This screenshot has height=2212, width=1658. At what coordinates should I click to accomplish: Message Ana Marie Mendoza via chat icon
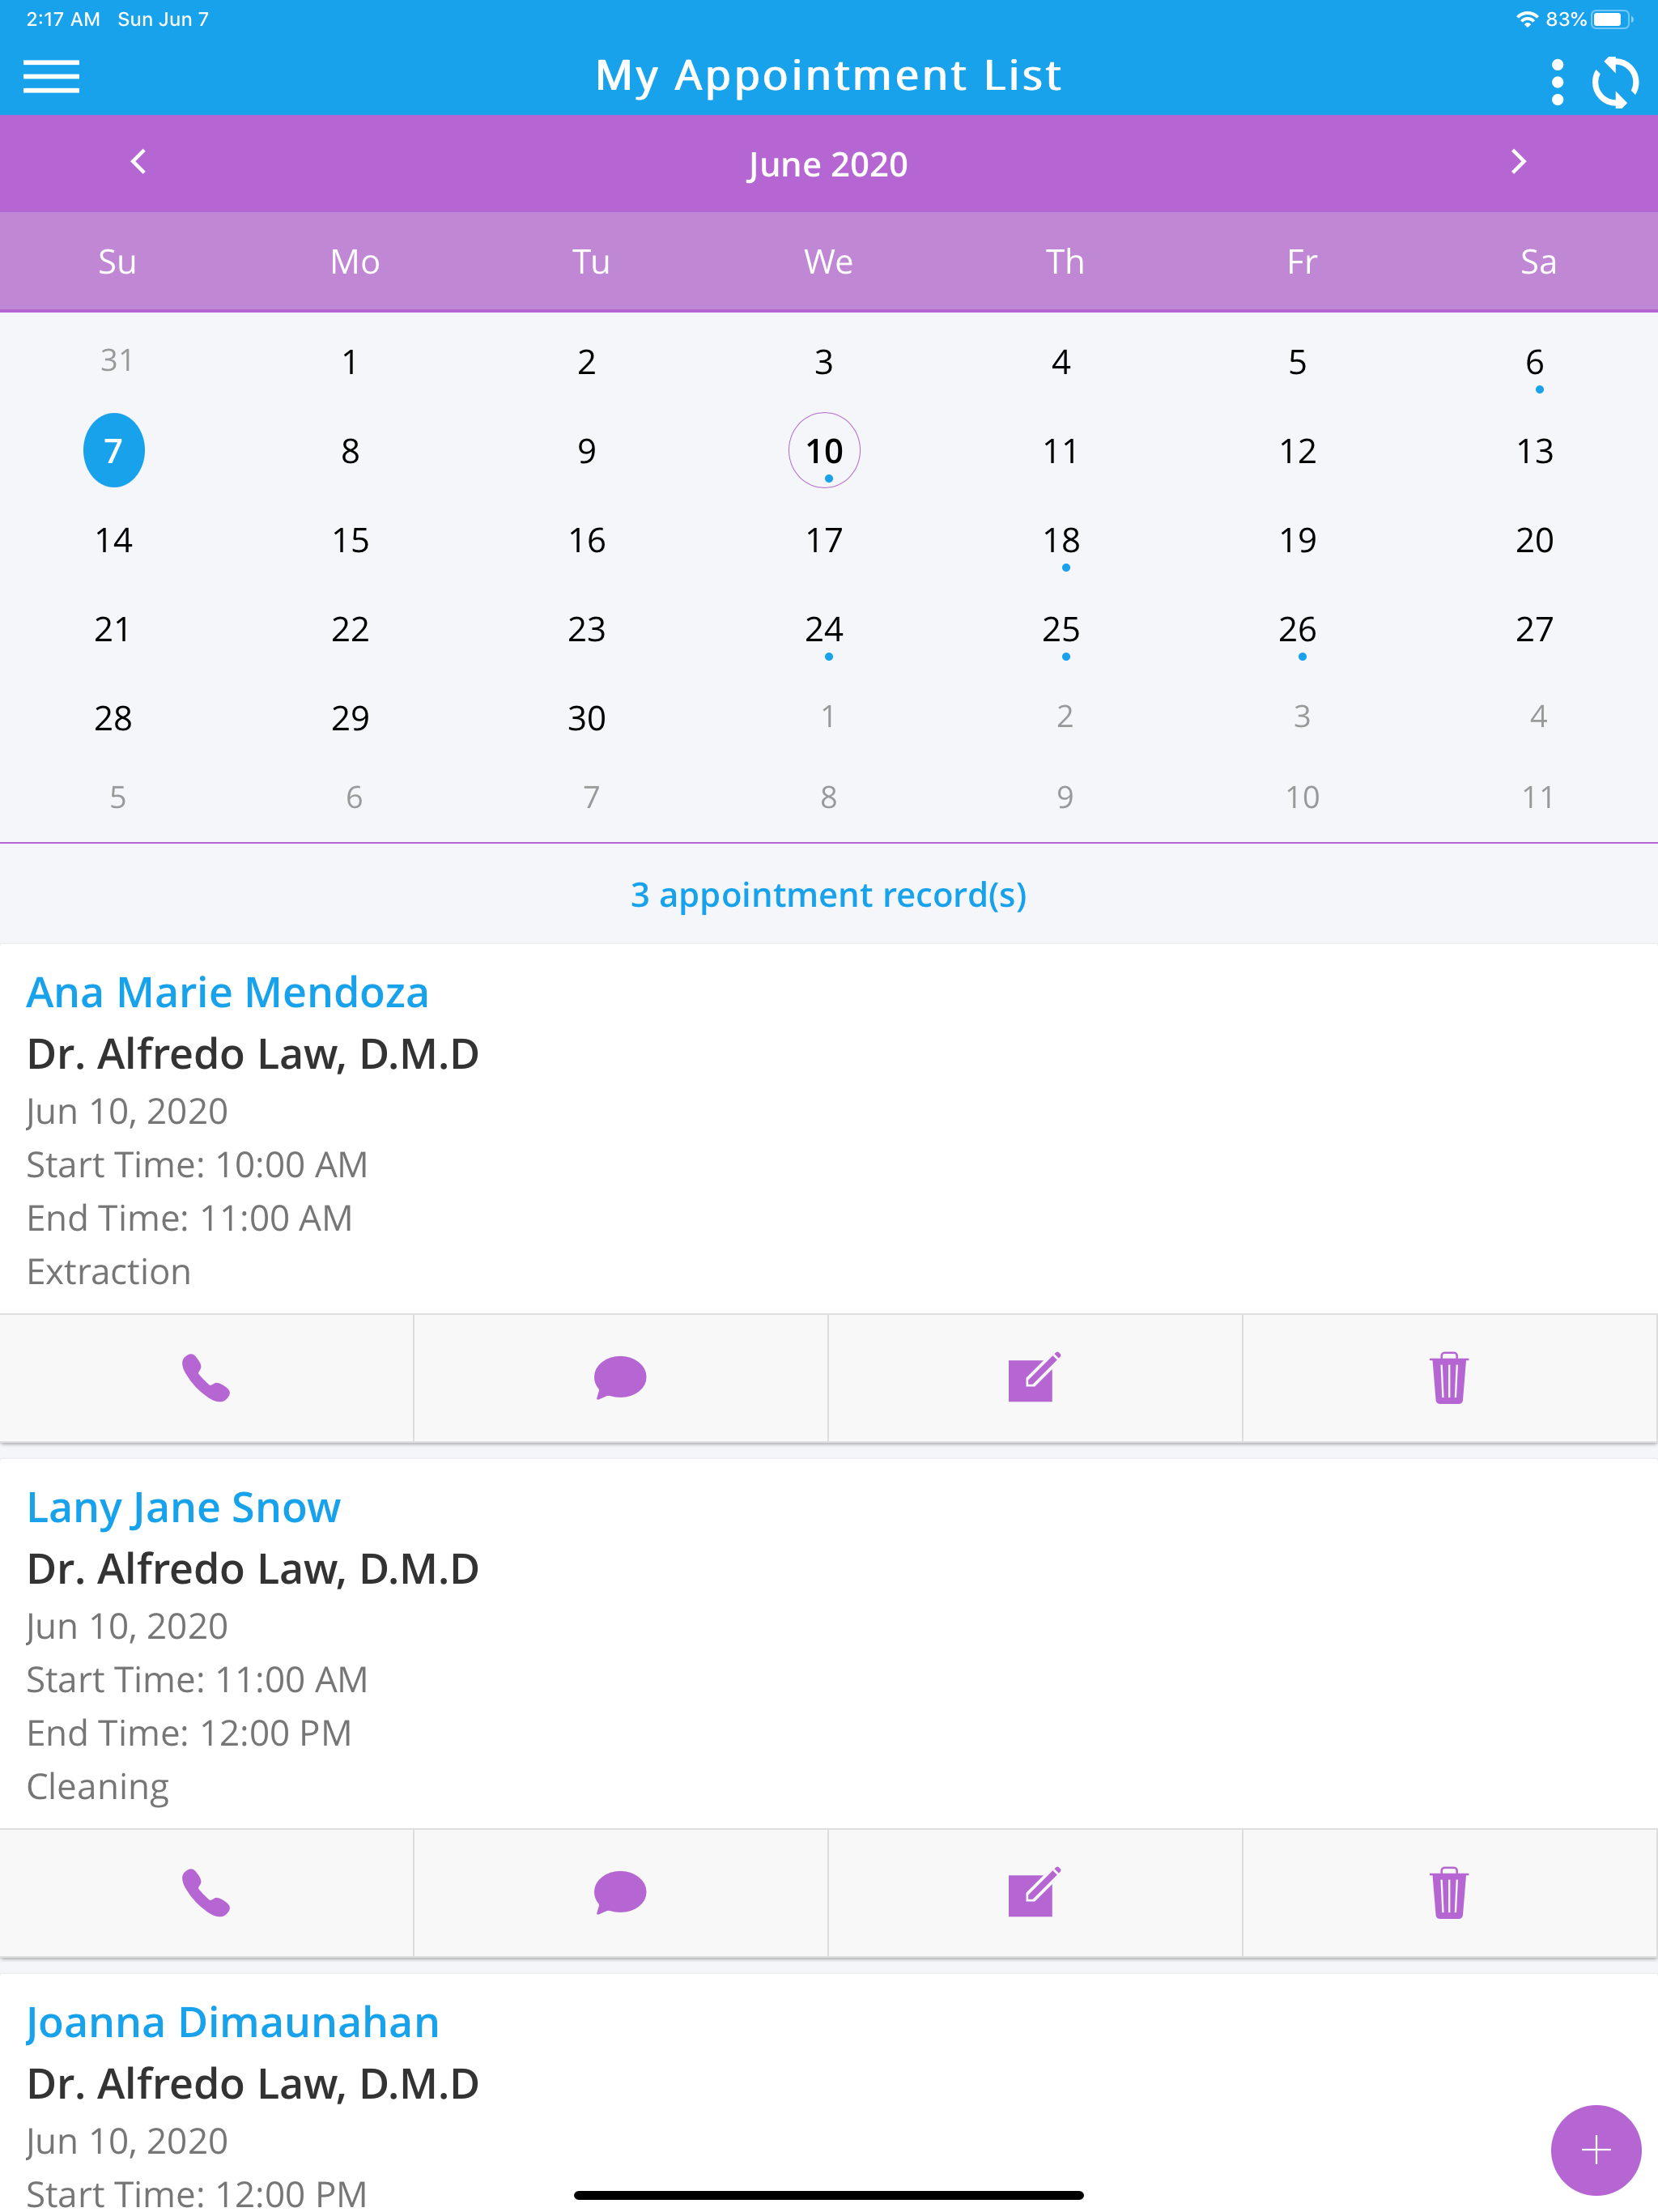click(620, 1377)
